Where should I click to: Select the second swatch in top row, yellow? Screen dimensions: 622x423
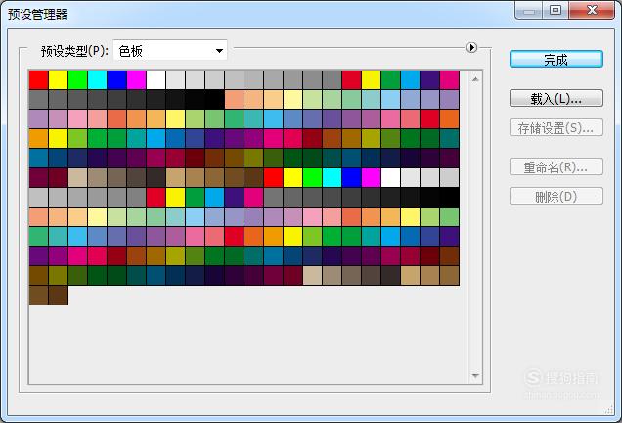point(59,80)
